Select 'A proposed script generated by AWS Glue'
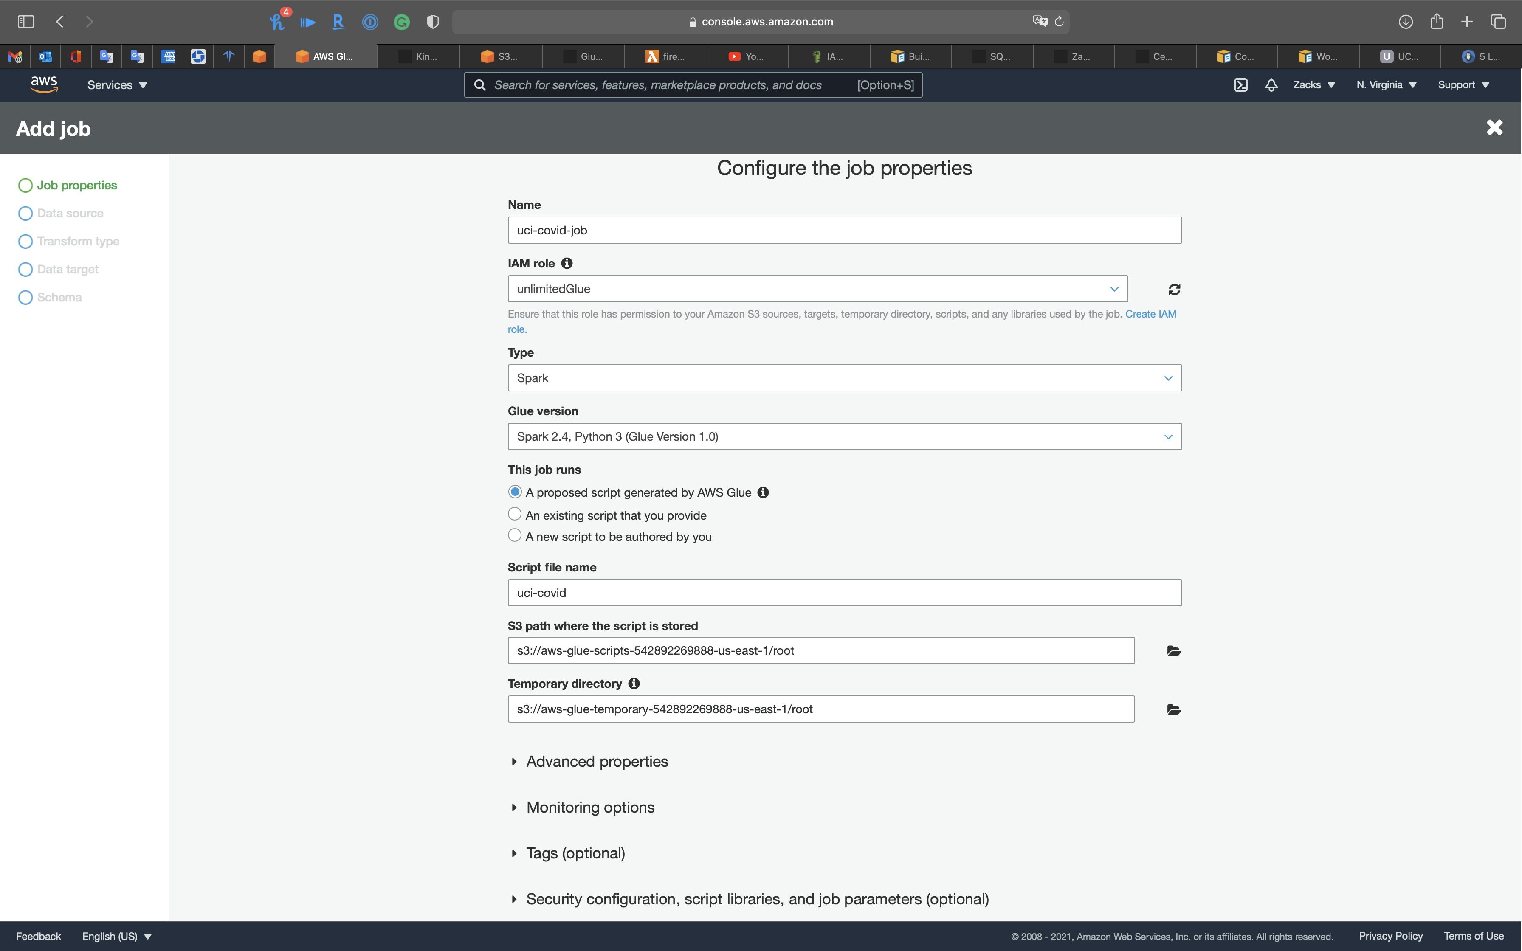Screen dimensions: 1522x951 point(514,492)
